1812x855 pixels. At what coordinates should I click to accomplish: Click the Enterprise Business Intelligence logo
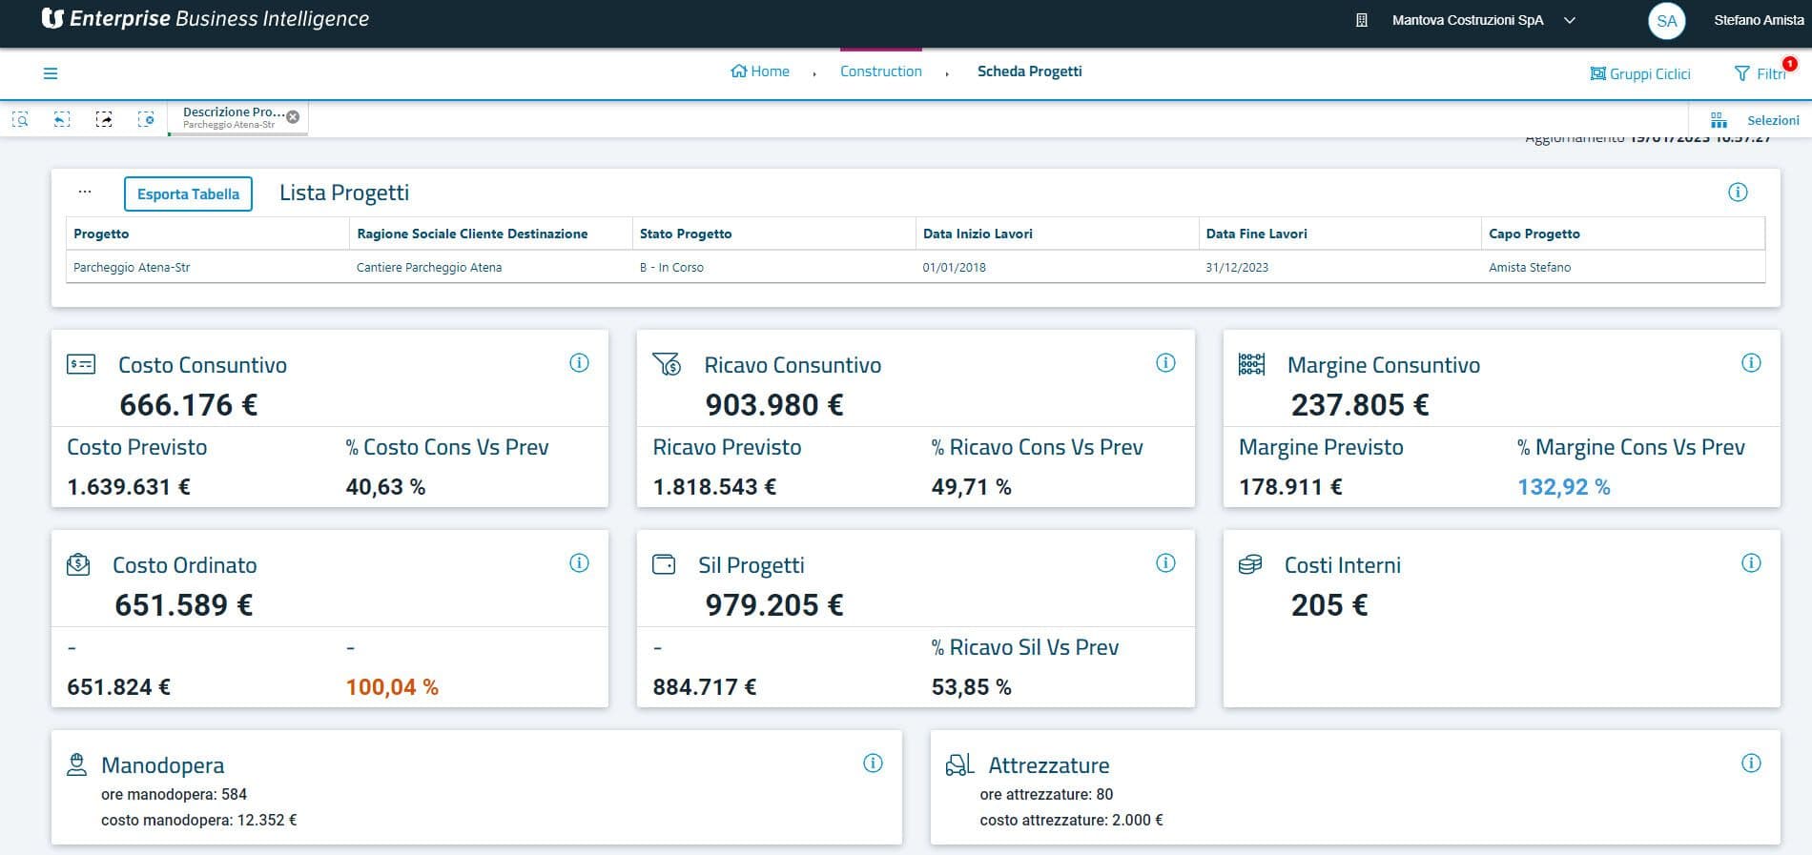click(x=205, y=19)
